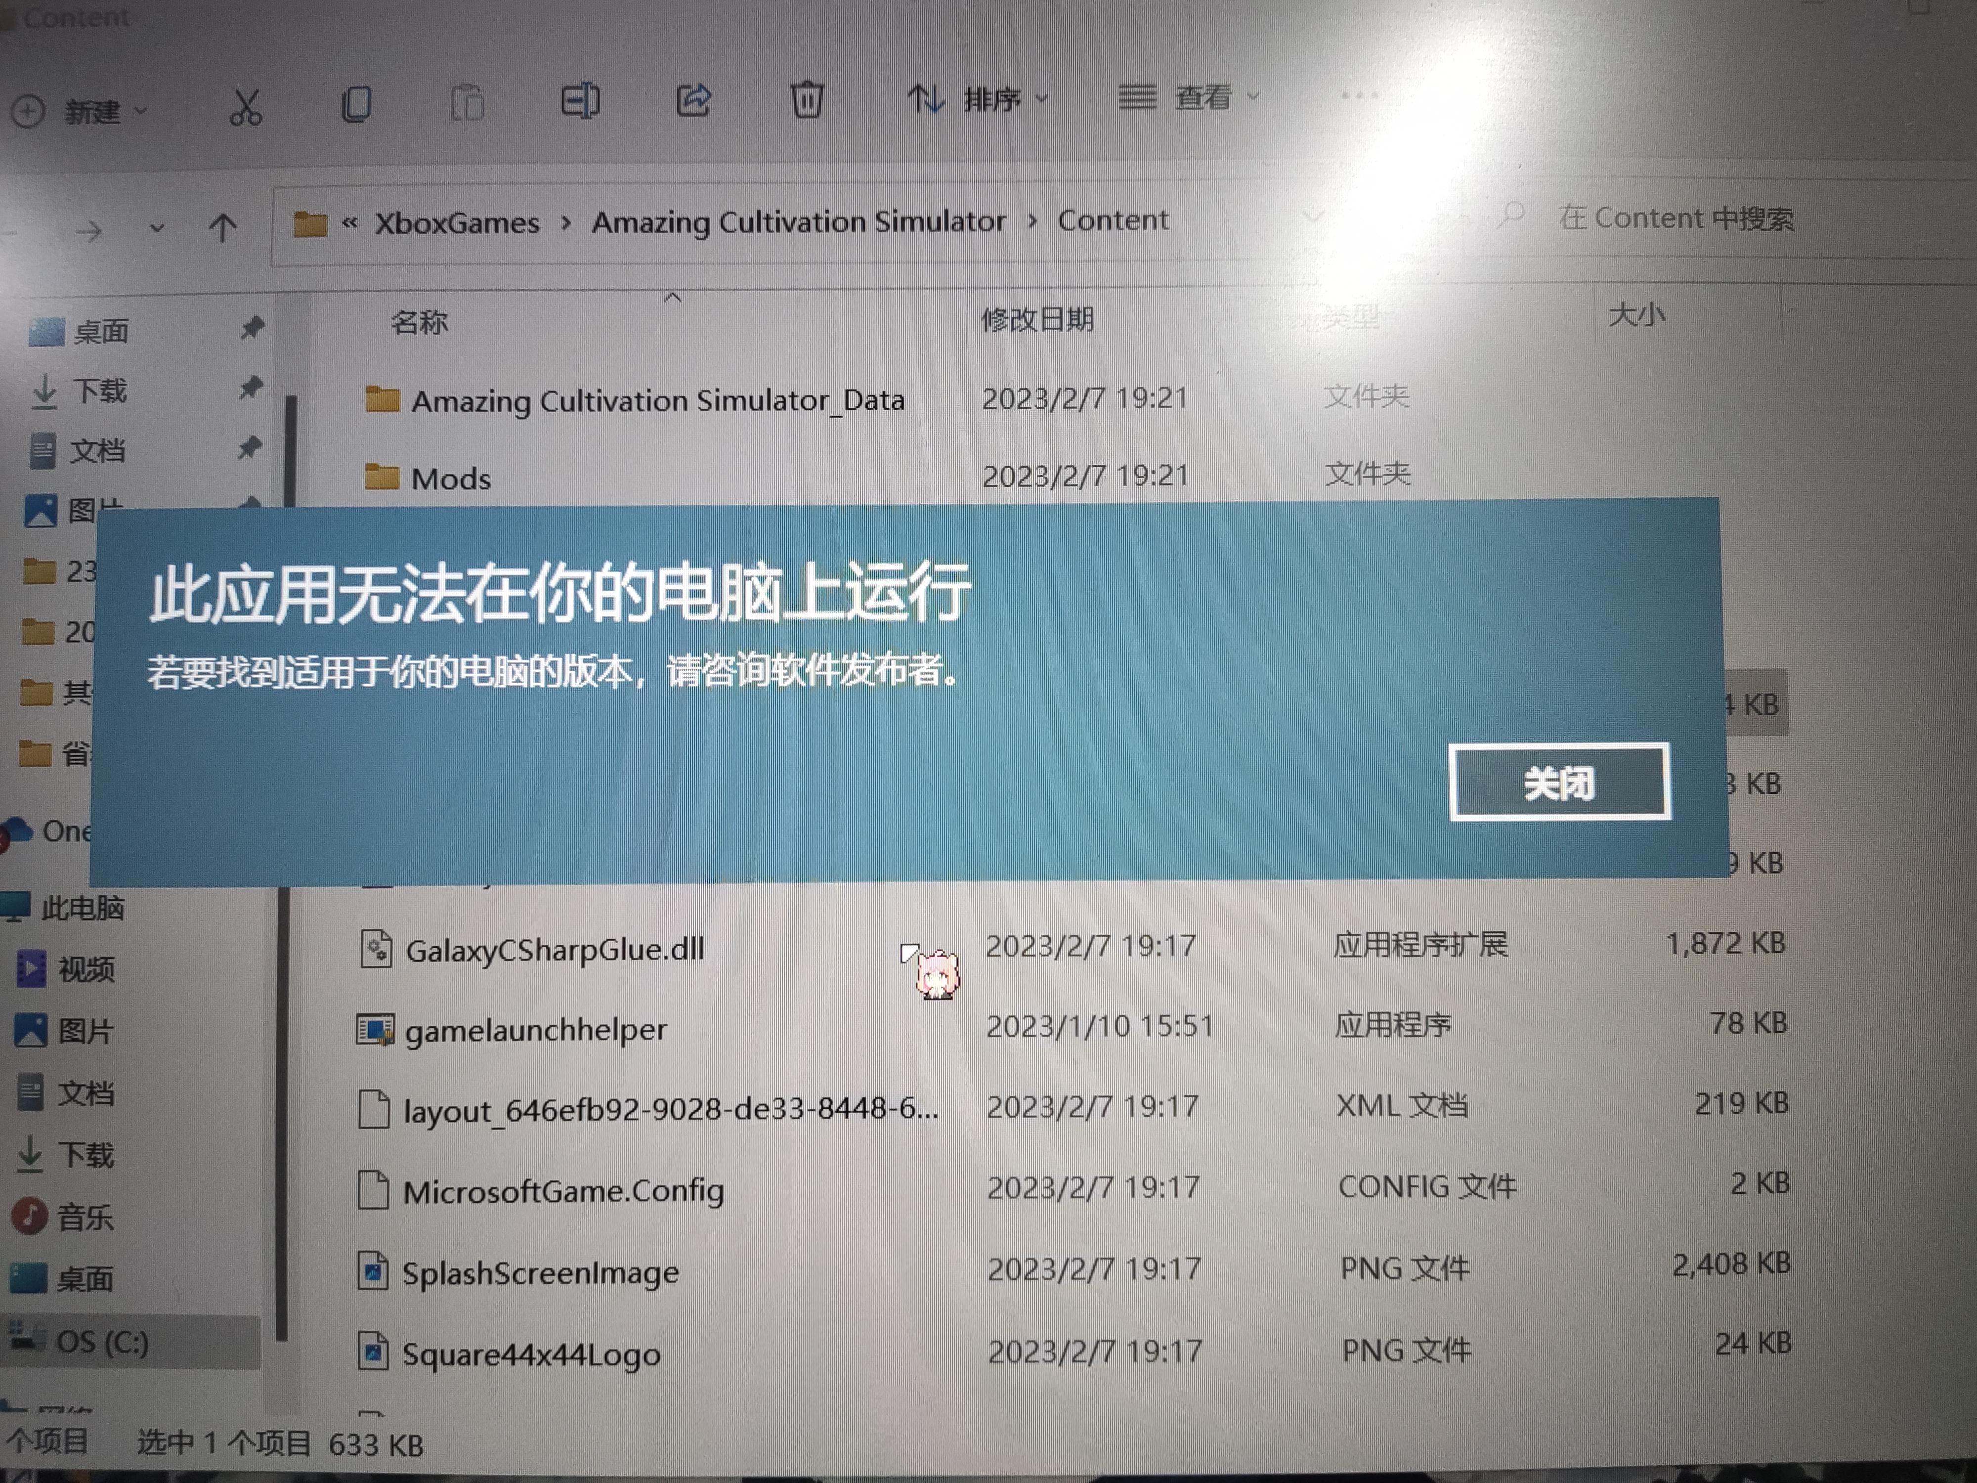Click CONFIG 文件 type cell
The height and width of the screenshot is (1483, 1977).
pyautogui.click(x=1426, y=1186)
